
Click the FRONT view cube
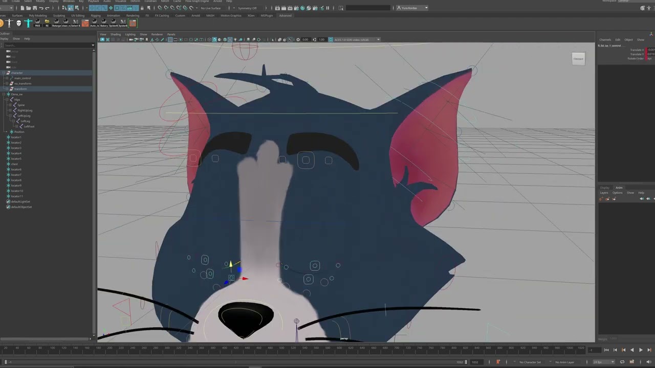(x=578, y=59)
